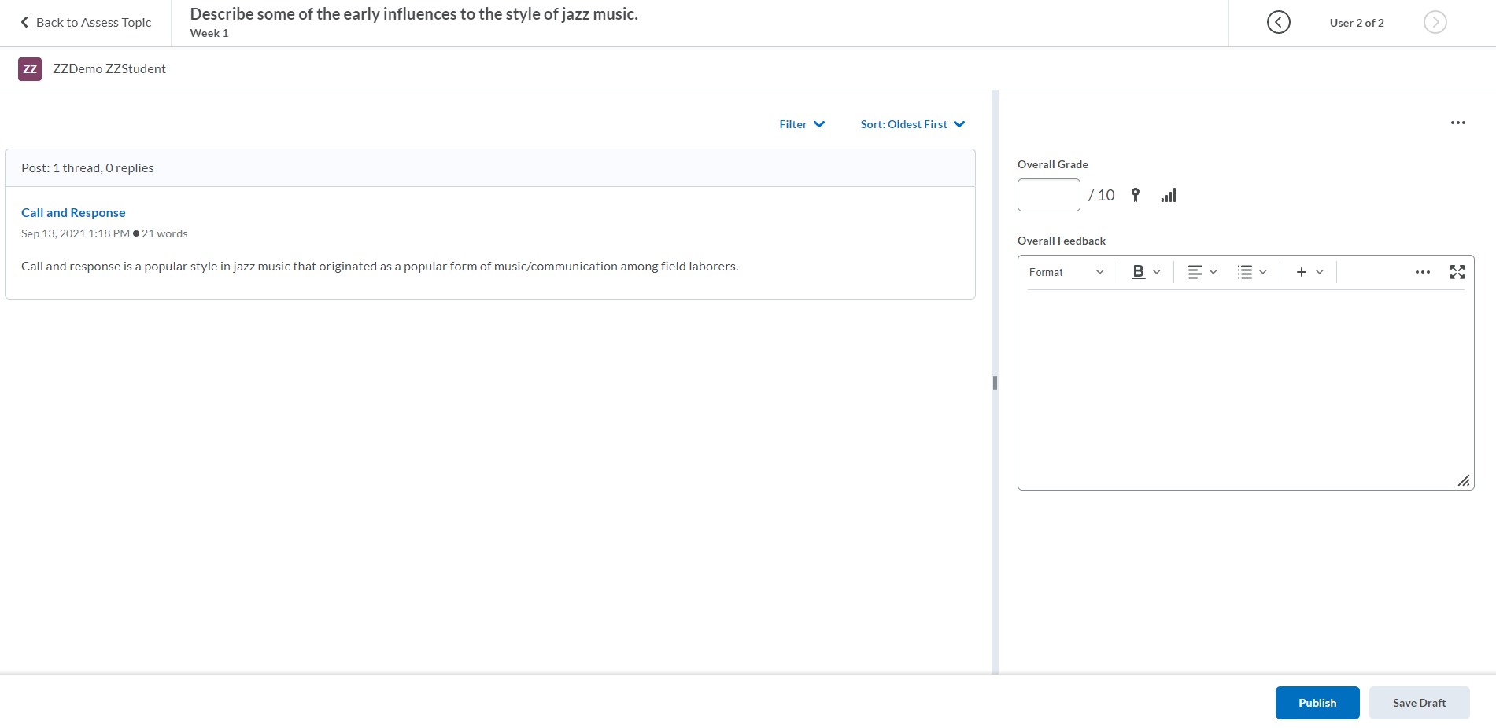This screenshot has height=728, width=1496.
Task: Open the insert plus menu
Action: pos(1309,272)
